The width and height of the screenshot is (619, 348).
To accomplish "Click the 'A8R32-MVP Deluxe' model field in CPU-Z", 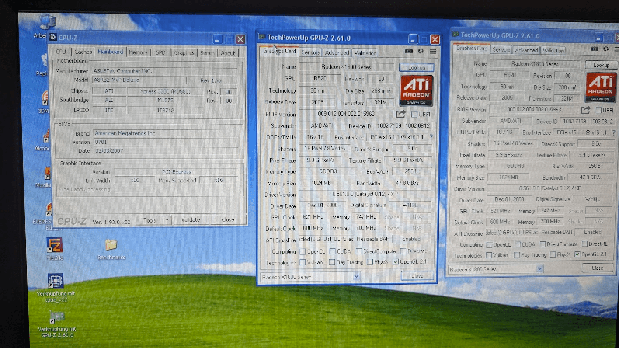I will pos(138,80).
